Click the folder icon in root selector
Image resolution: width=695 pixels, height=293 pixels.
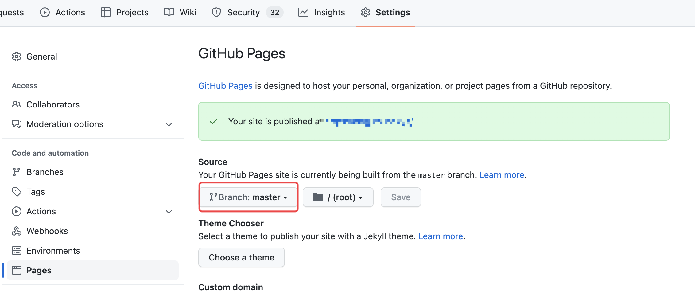click(x=318, y=197)
